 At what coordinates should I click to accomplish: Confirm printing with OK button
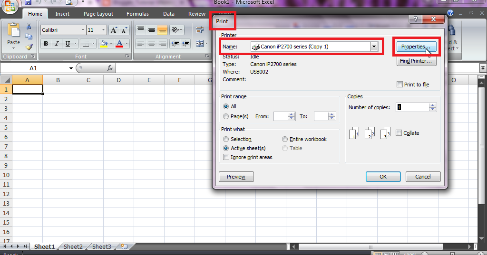[x=383, y=177]
